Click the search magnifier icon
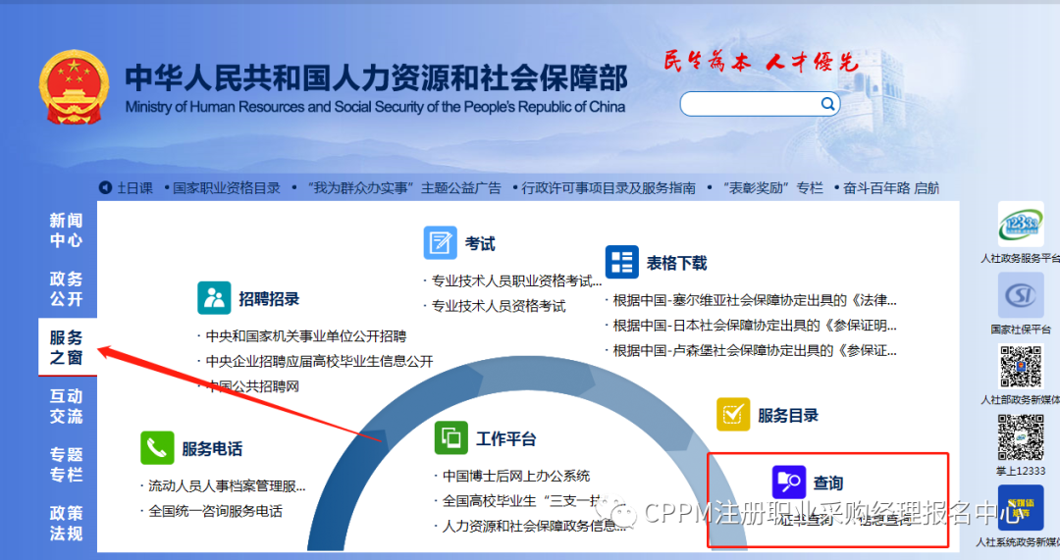The height and width of the screenshot is (560, 1060). pos(827,104)
